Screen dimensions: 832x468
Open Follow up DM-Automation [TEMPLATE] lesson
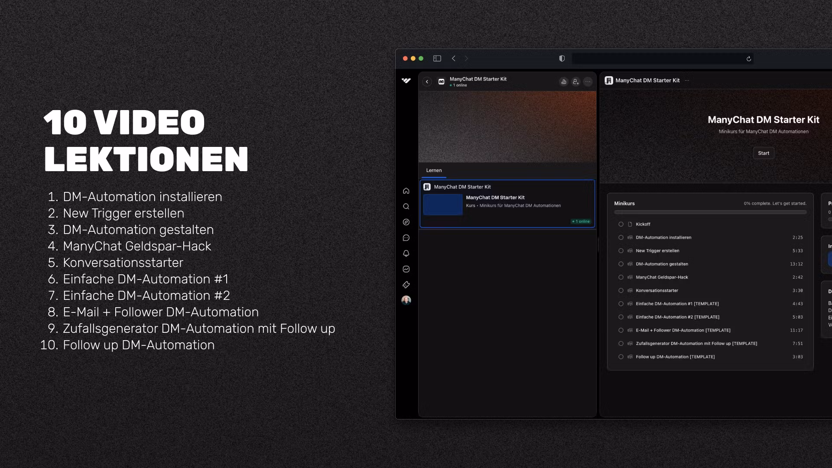(675, 357)
